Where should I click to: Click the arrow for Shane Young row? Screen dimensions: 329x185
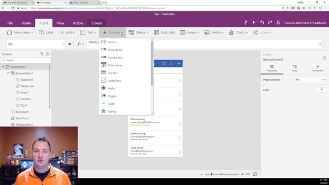click(x=179, y=123)
